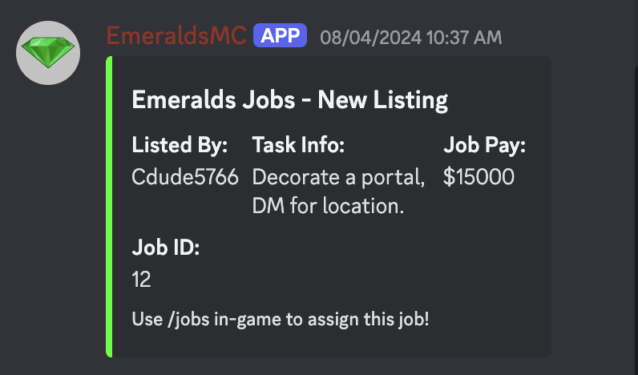Image resolution: width=638 pixels, height=375 pixels.
Task: Click the green embed accent bar
Action: pos(109,207)
